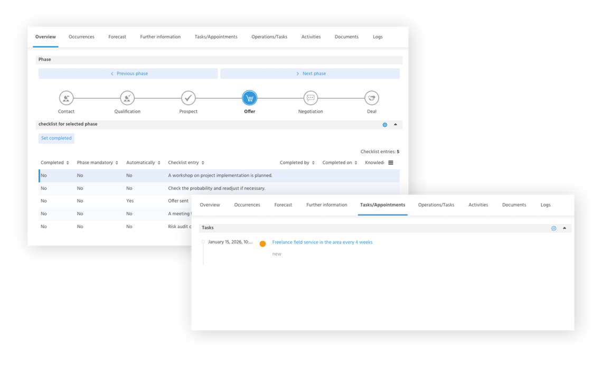Viewport: 602px width, 376px height.
Task: Open the Operations/Tasks tab in the lower panel
Action: click(436, 205)
